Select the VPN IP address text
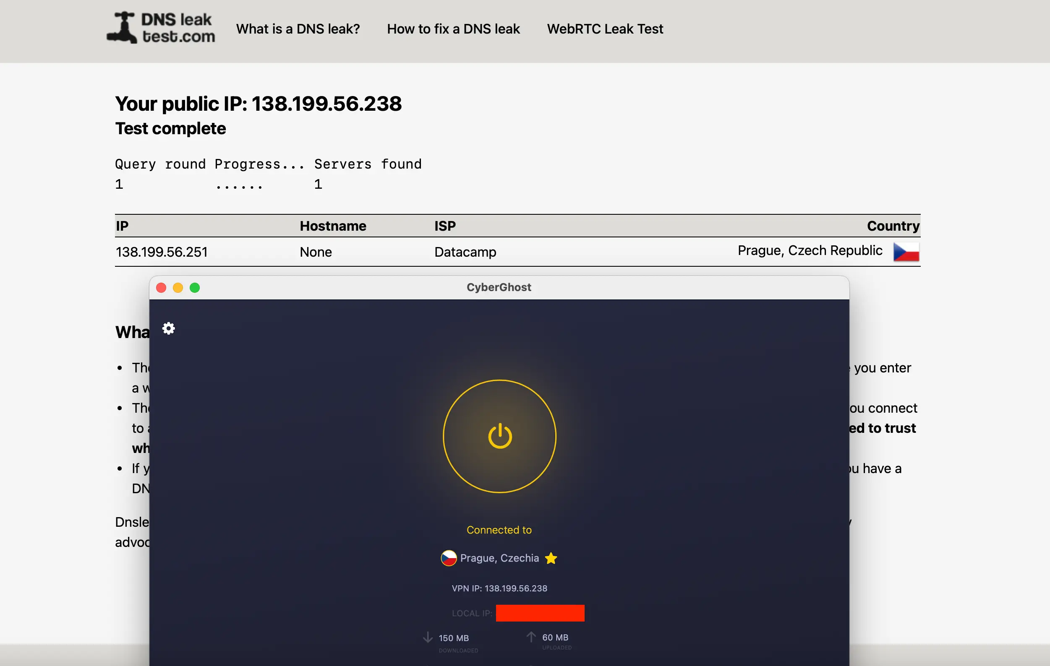The width and height of the screenshot is (1050, 666). [x=499, y=588]
